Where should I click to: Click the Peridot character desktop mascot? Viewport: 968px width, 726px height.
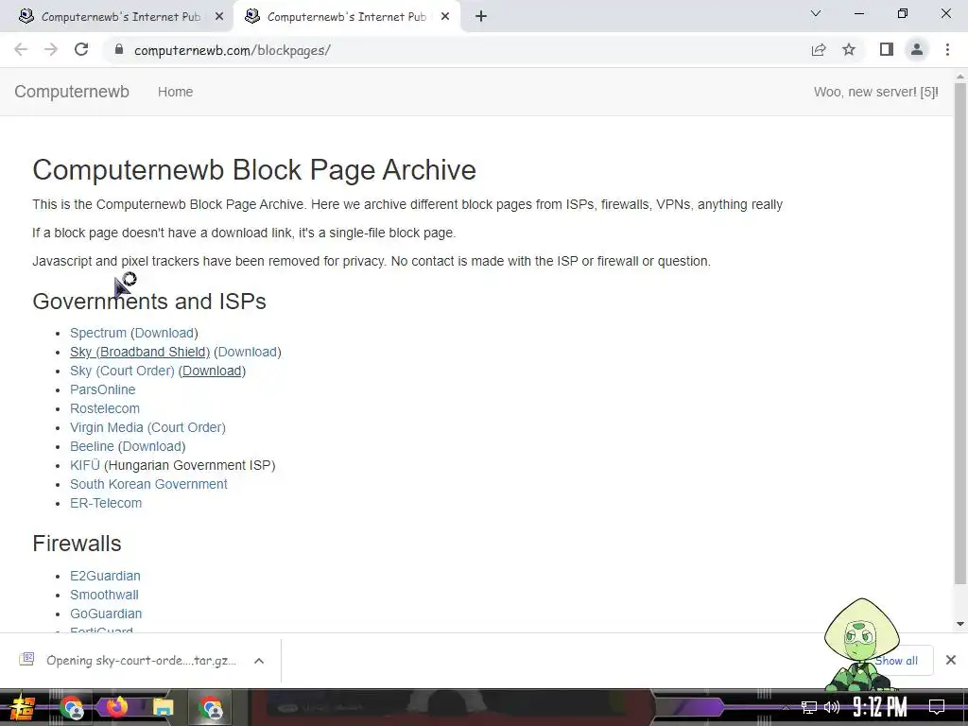(x=860, y=645)
